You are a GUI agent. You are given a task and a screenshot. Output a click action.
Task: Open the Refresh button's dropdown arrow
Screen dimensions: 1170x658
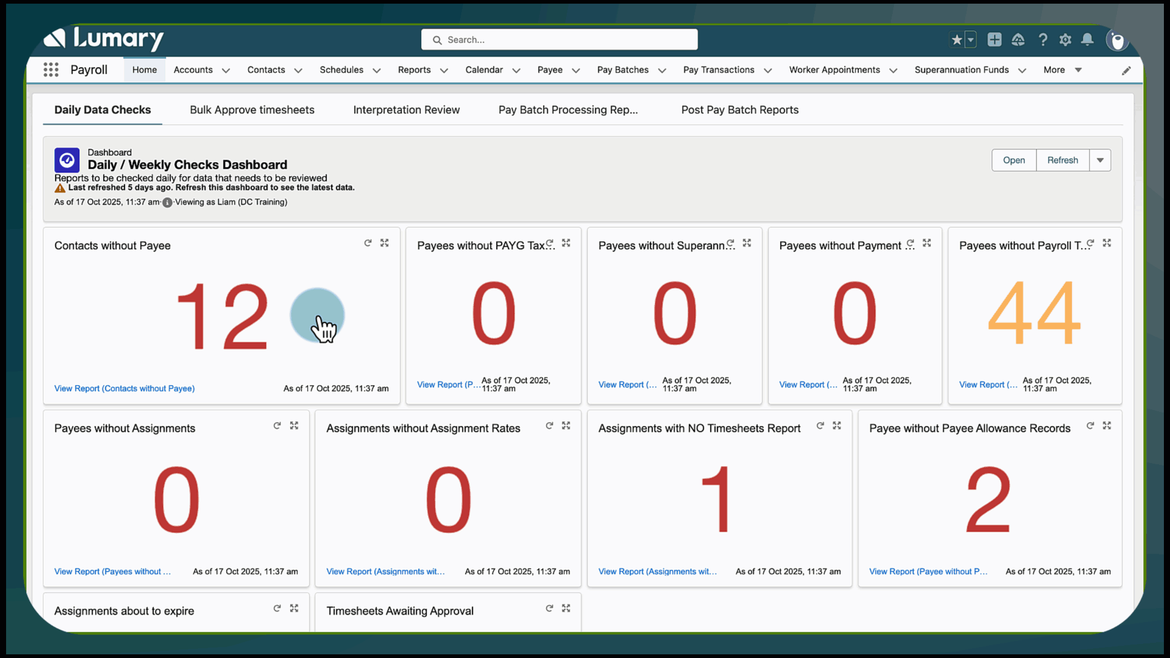point(1100,160)
